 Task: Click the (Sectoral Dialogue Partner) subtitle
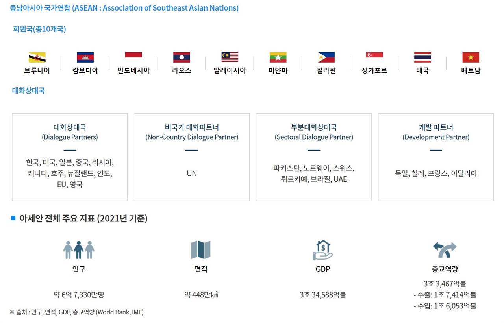tap(314, 137)
